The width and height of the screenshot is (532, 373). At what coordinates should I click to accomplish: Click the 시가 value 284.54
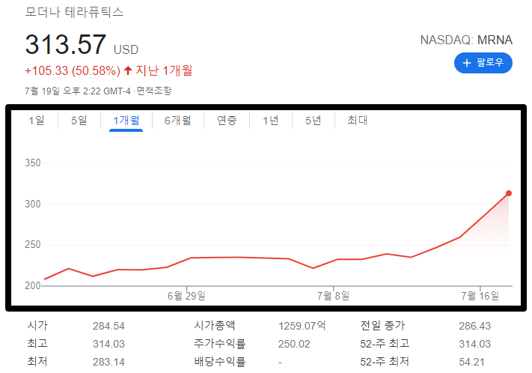(108, 326)
